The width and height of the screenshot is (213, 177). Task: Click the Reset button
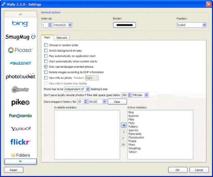pyautogui.click(x=14, y=170)
